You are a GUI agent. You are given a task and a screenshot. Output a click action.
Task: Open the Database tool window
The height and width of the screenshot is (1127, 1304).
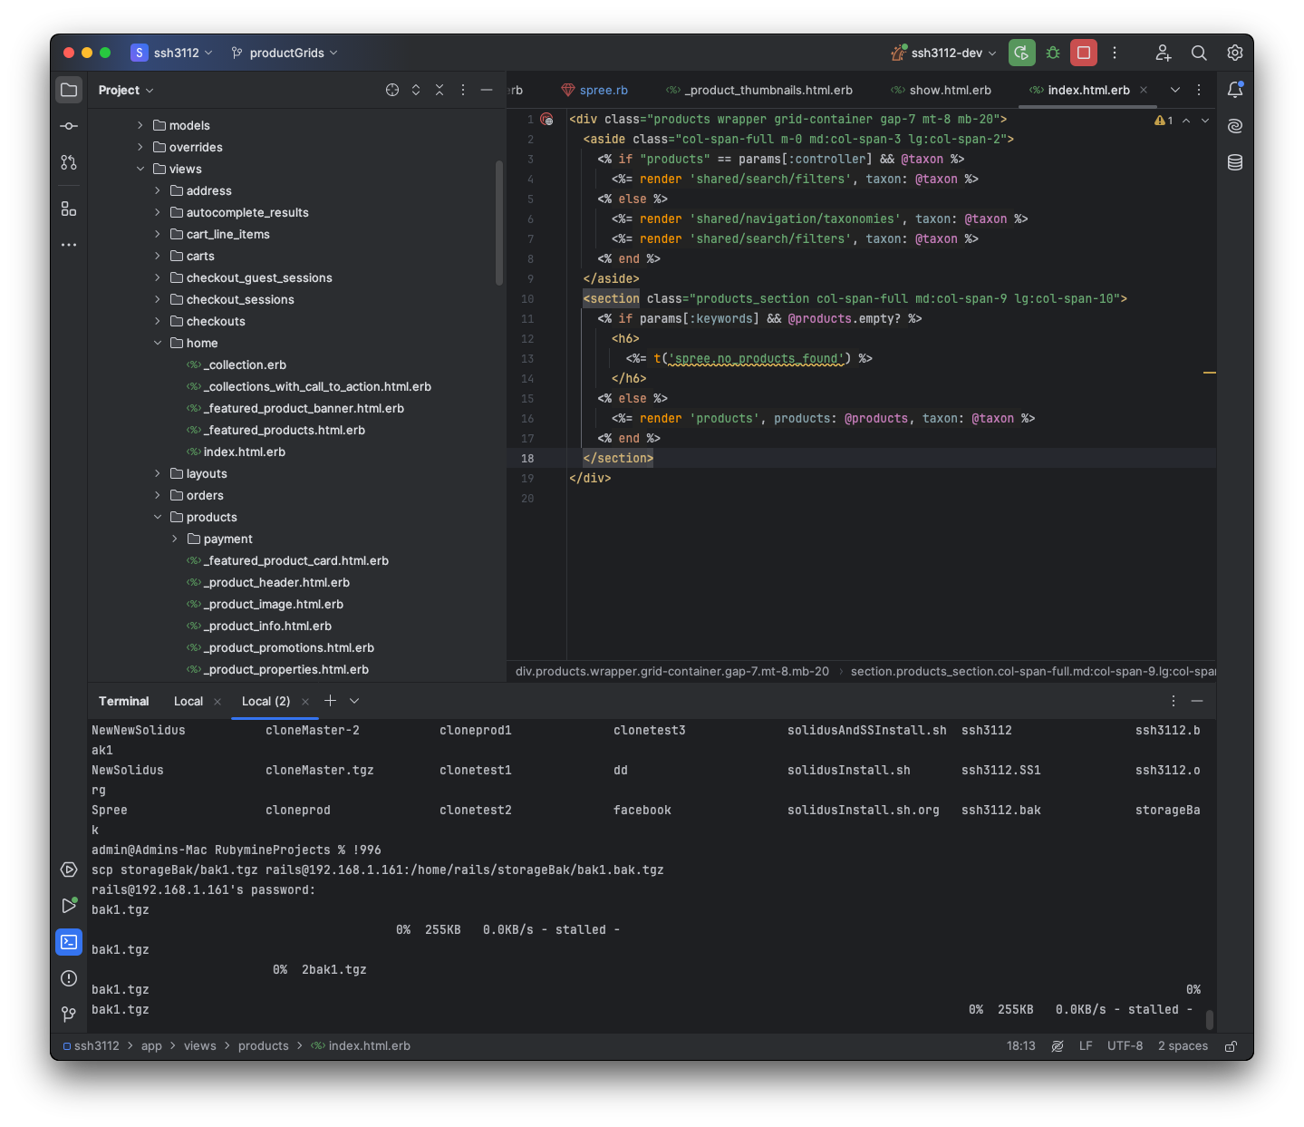coord(1234,162)
